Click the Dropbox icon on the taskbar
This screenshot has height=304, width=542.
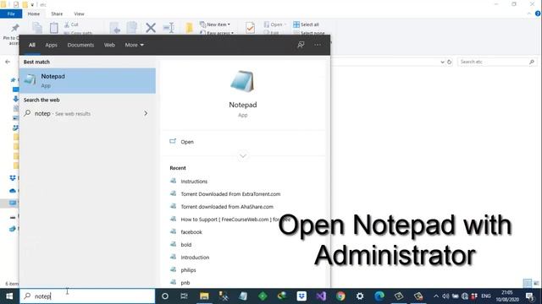click(x=301, y=296)
